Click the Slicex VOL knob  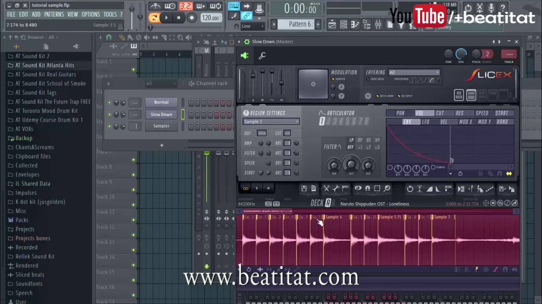(x=461, y=54)
